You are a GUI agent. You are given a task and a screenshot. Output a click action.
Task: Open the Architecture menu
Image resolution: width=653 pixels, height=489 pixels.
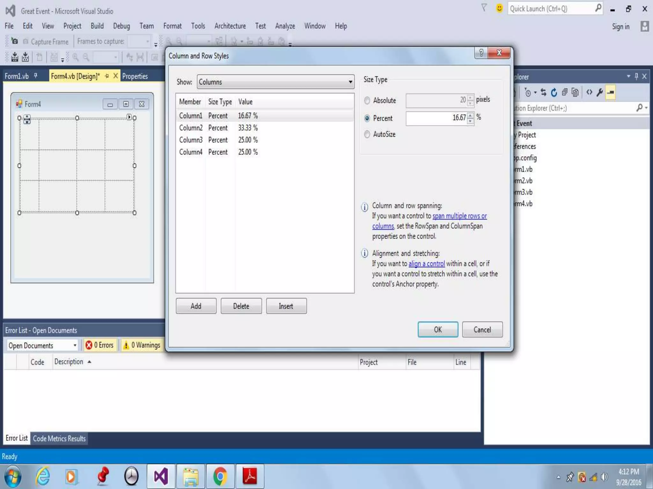tap(230, 26)
